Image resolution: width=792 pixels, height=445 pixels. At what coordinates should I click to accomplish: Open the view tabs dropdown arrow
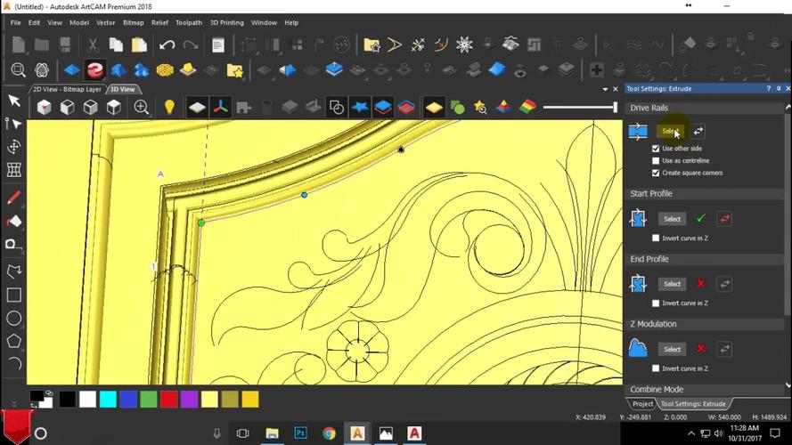(x=605, y=90)
